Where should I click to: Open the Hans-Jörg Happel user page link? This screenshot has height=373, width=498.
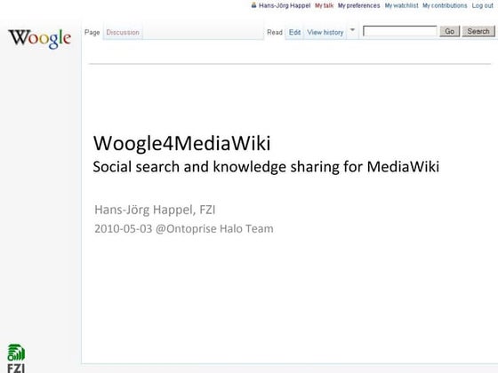pyautogui.click(x=285, y=5)
